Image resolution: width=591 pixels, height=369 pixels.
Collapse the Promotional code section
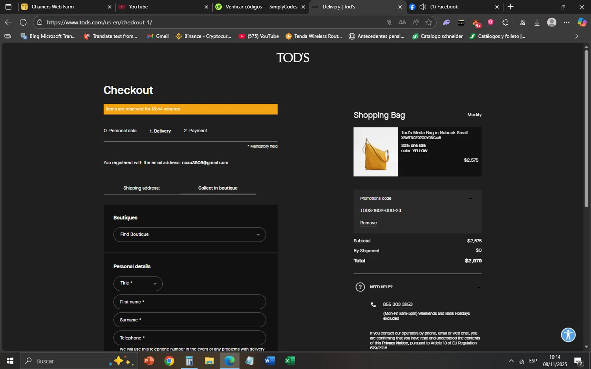point(470,199)
